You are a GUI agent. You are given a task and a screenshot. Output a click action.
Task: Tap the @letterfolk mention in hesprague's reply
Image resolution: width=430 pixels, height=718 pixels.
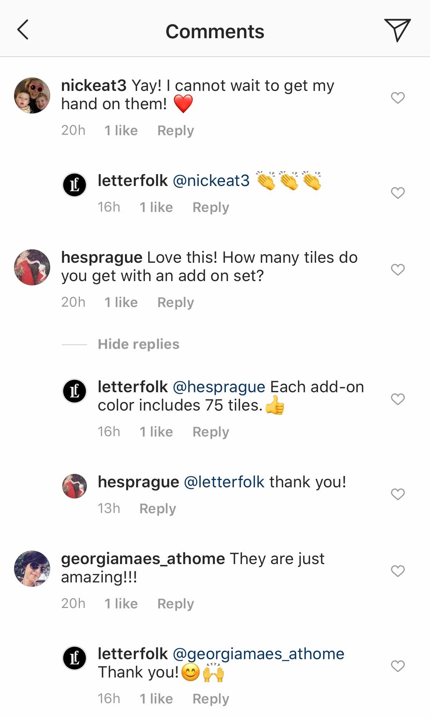pos(224,482)
